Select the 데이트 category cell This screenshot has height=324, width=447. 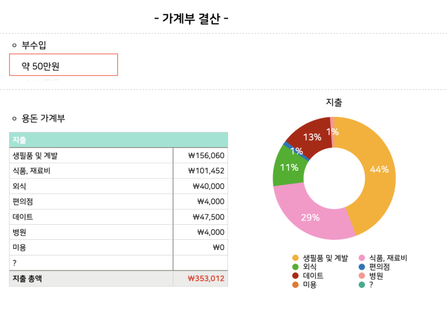coord(91,217)
